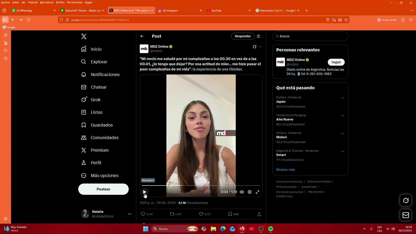The image size is (416, 234).
Task: Open Grok in sidebar
Action: click(x=91, y=100)
